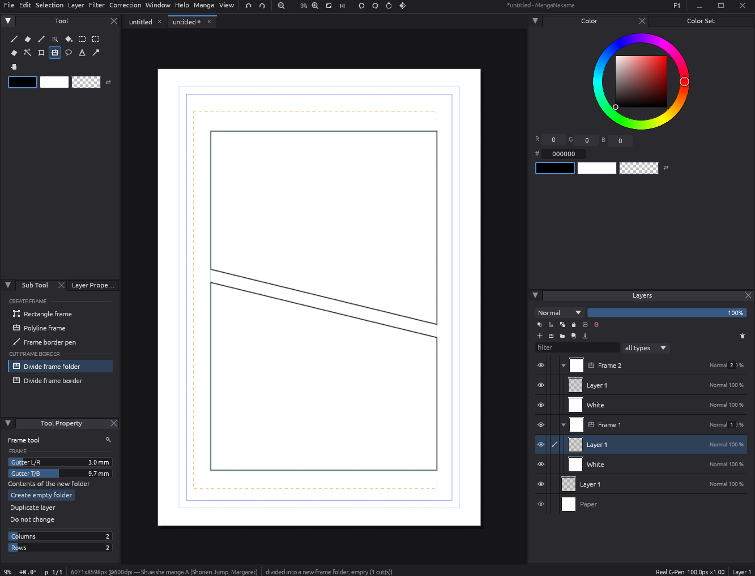The height and width of the screenshot is (576, 755).
Task: Hide Layer 1 inside the Frame 2 folder
Action: pos(541,385)
